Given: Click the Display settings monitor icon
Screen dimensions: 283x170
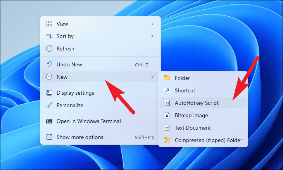Looking at the screenshot, I should [49, 93].
